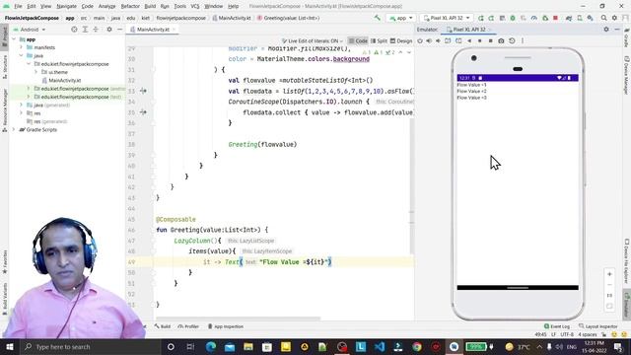Stop the running app with the red square
This screenshot has width=631, height=355.
(x=555, y=18)
